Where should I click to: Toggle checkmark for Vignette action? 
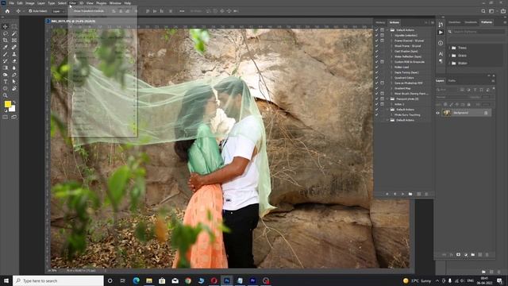376,35
